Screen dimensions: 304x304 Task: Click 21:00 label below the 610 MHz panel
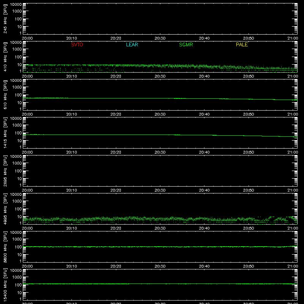point(293,114)
